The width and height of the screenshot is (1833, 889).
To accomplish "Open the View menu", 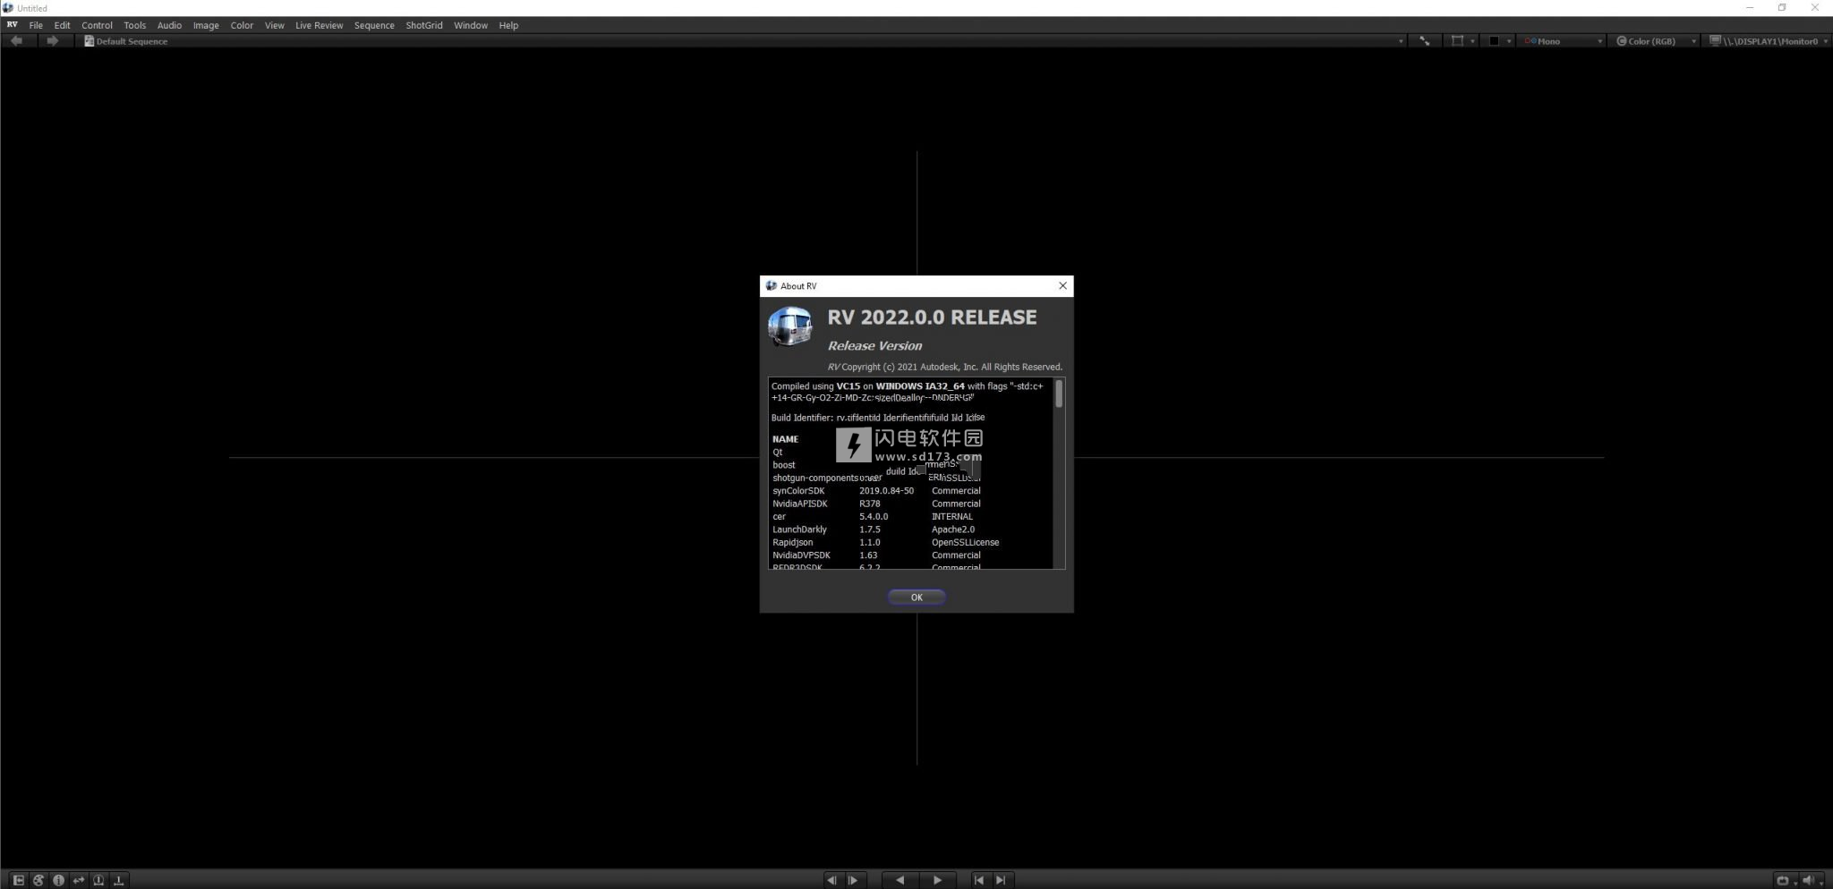I will tap(274, 25).
